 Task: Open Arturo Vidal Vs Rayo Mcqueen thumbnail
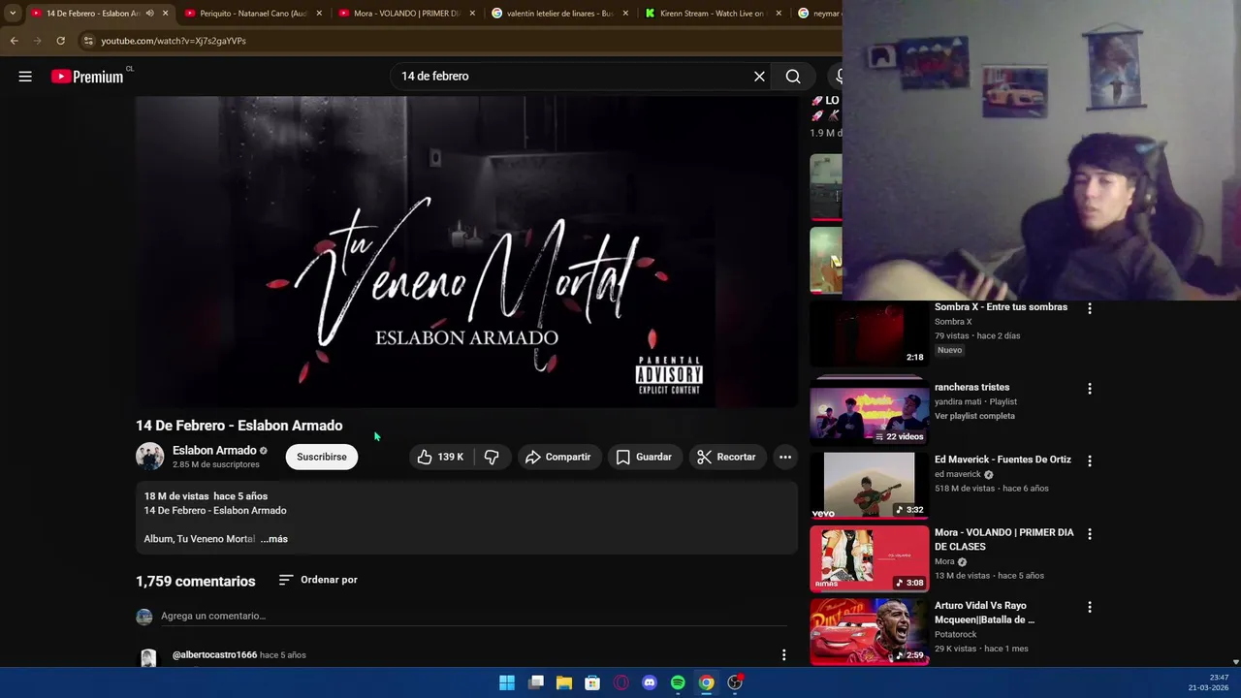(x=870, y=631)
